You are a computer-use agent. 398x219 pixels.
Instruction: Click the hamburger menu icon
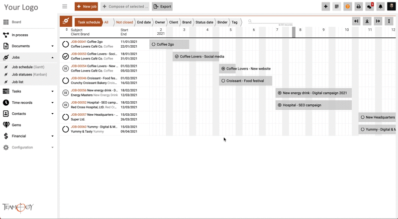(x=65, y=6)
